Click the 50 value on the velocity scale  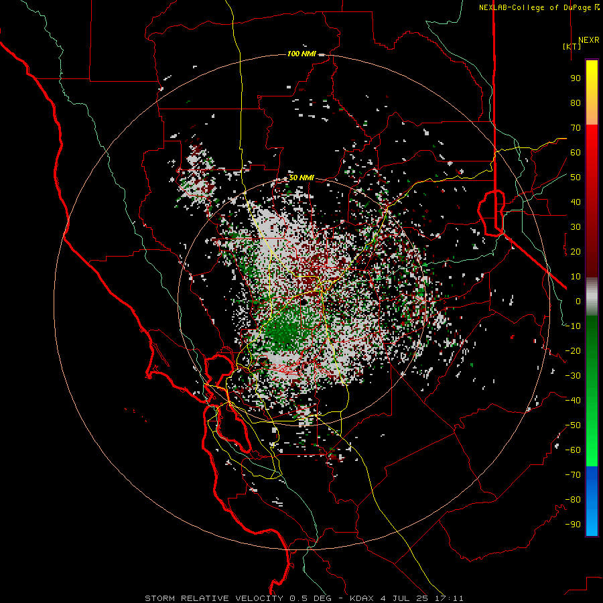coord(576,178)
